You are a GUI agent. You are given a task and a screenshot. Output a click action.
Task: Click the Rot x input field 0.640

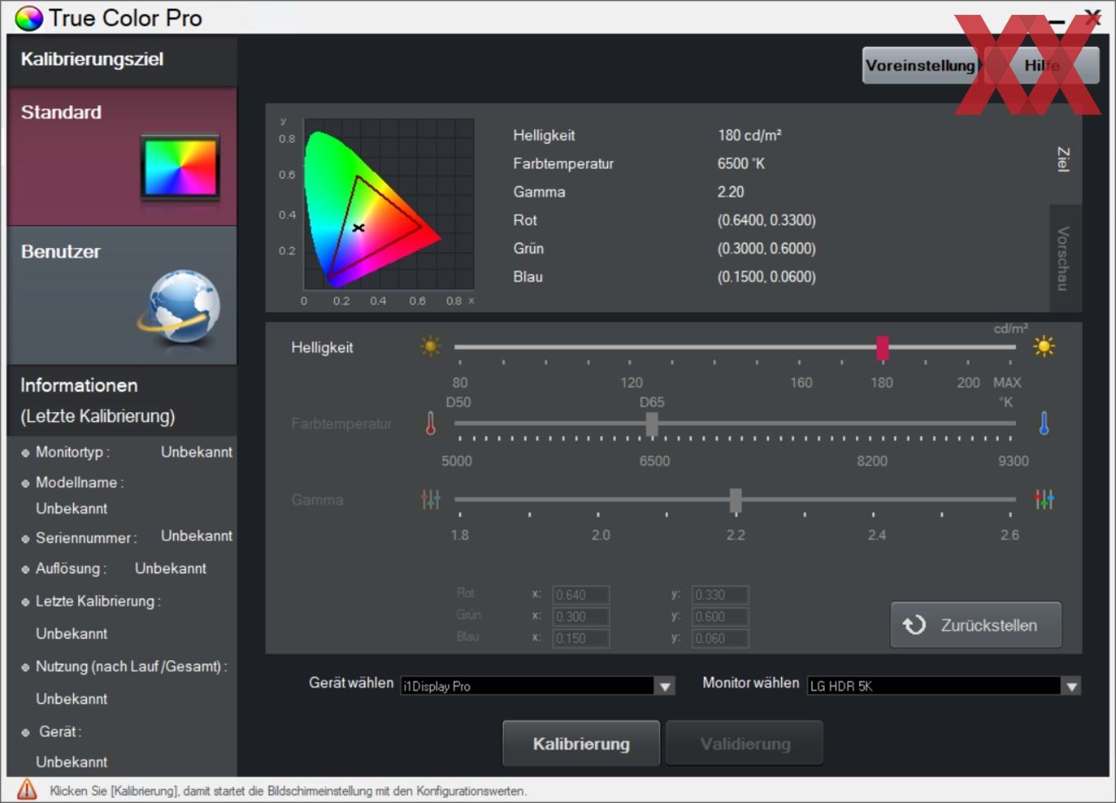[x=581, y=594]
